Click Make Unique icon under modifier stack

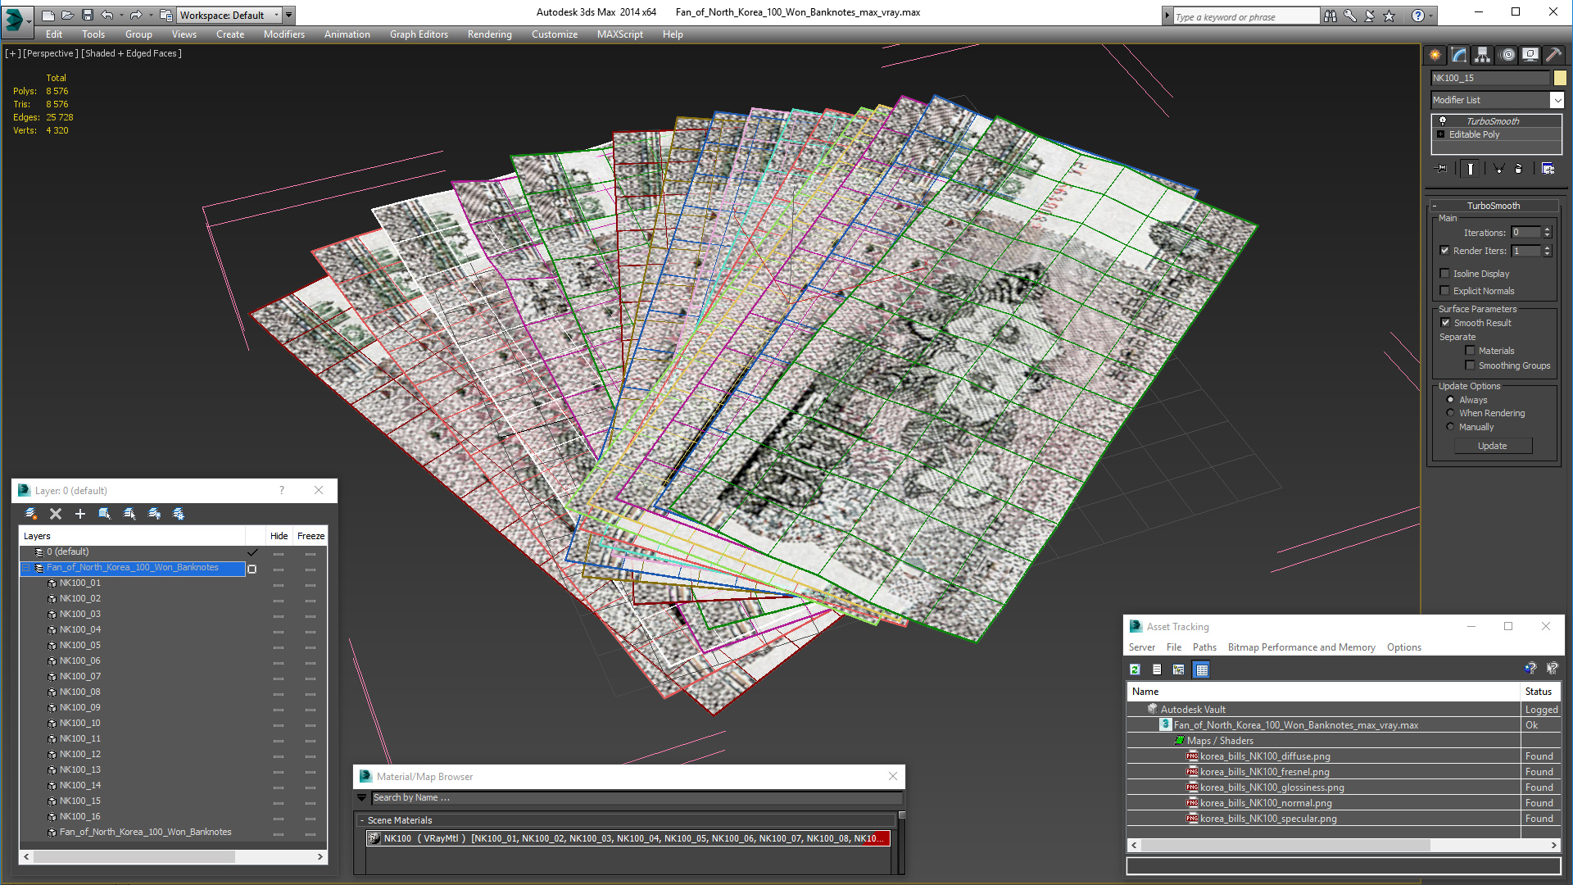pyautogui.click(x=1498, y=168)
